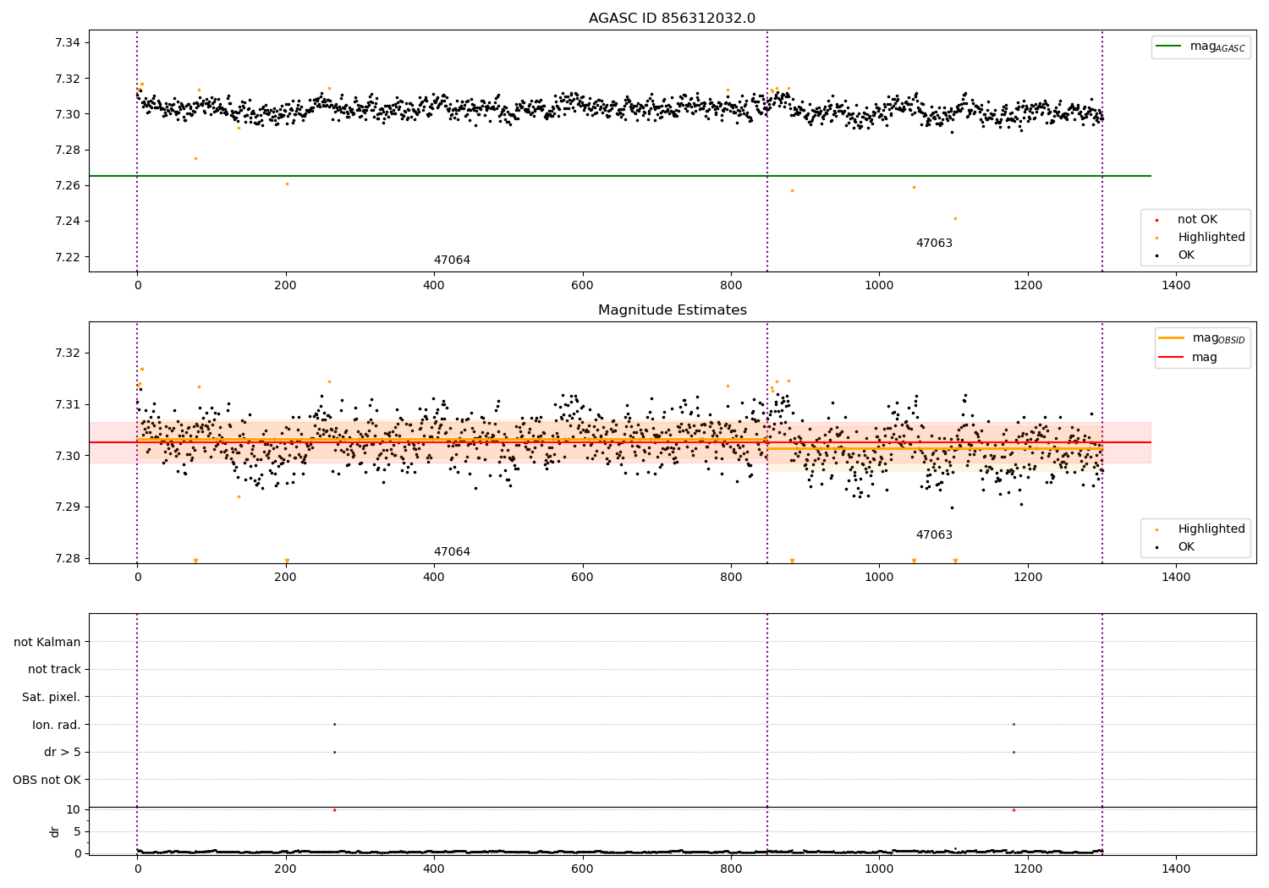
Task: Click the 'Sat. pixel.' axis label
Action: click(x=52, y=698)
